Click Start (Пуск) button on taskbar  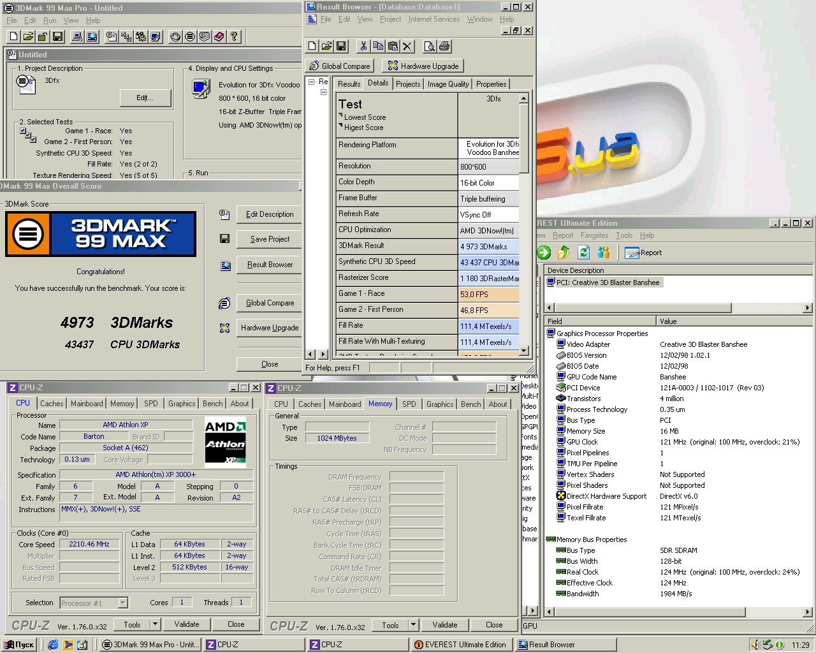[19, 645]
